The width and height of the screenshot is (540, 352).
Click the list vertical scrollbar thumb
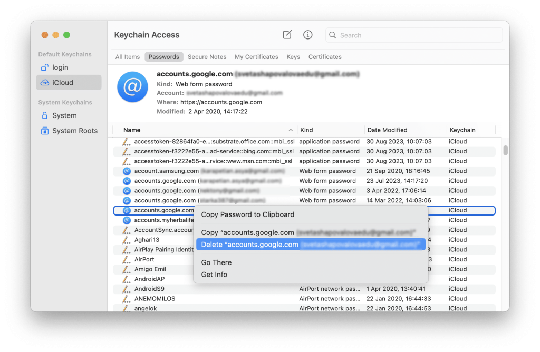505,150
